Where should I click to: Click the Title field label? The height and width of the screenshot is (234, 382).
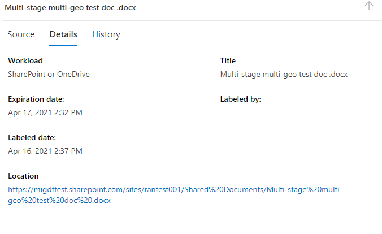[228, 60]
